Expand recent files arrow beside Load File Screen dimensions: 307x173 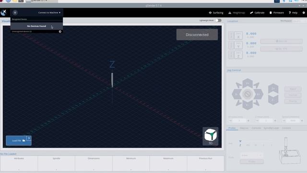tap(29, 138)
